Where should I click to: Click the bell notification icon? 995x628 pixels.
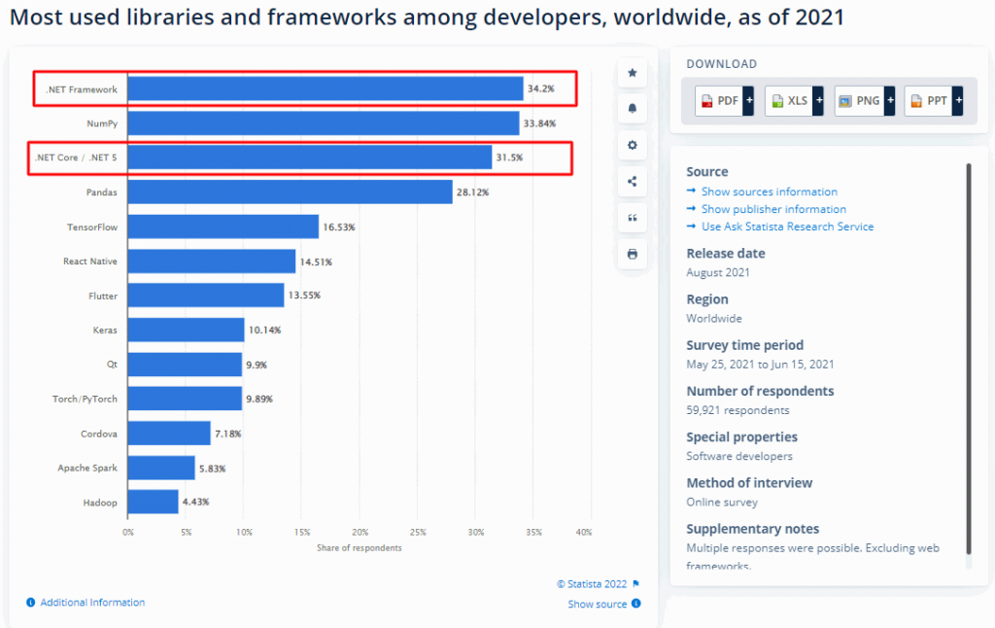pyautogui.click(x=632, y=109)
